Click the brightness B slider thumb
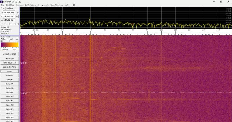 (11, 39)
